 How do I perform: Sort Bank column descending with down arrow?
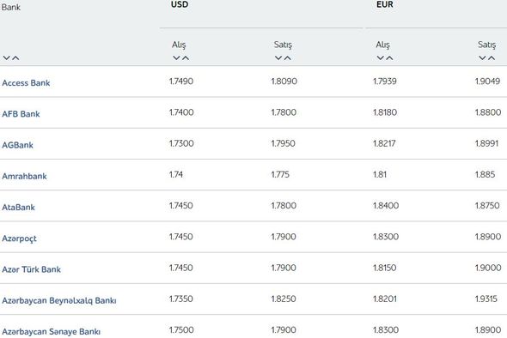point(7,58)
